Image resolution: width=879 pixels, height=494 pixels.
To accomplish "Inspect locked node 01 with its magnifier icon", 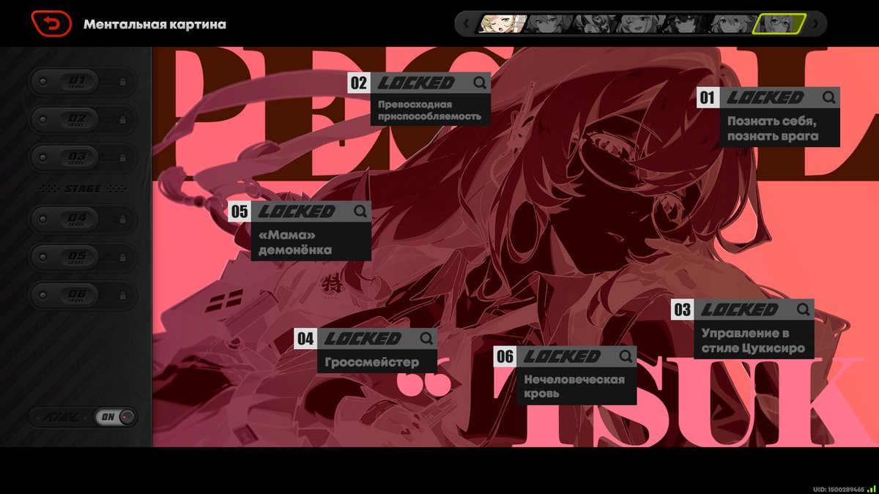I will pyautogui.click(x=828, y=97).
